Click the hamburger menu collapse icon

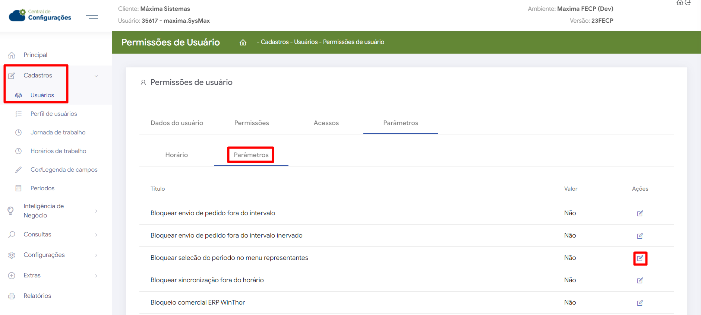coord(92,15)
